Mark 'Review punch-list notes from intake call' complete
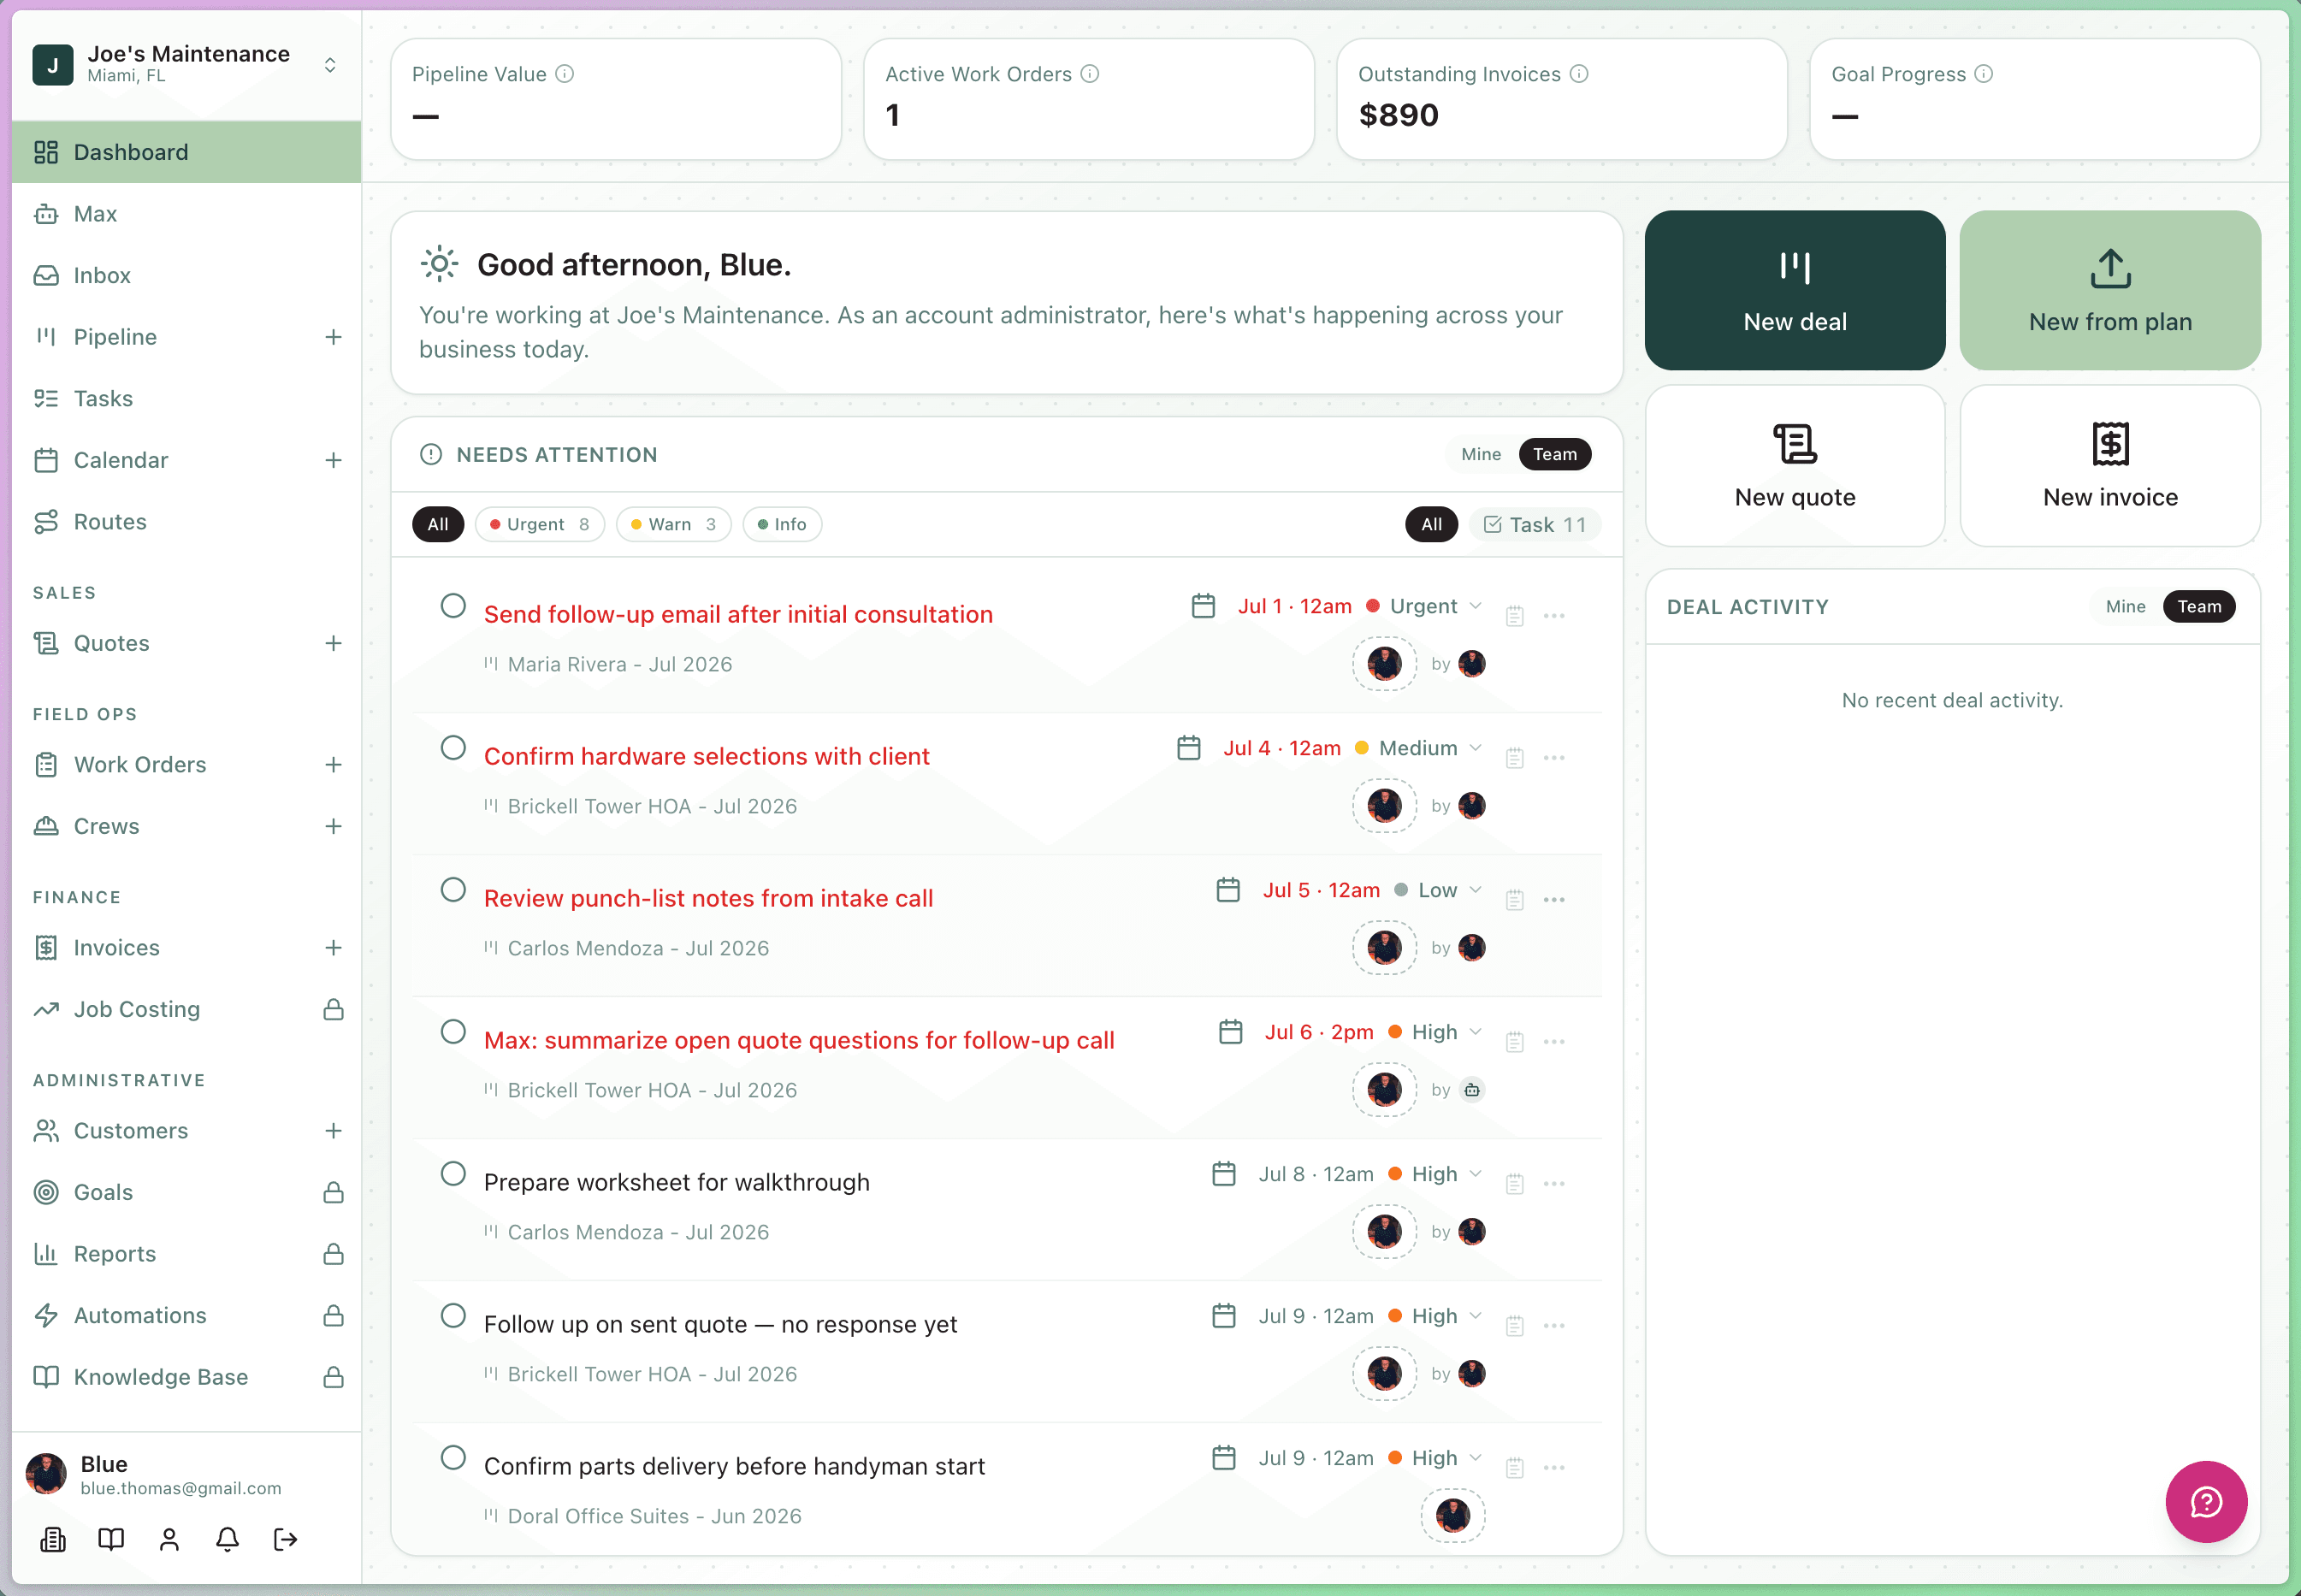Screen dimensions: 2301x1596 (x=453, y=890)
